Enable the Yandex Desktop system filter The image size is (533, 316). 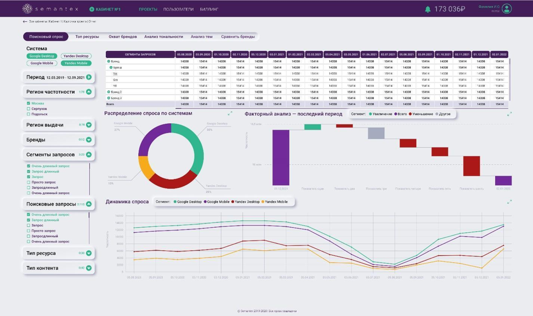[x=76, y=56]
